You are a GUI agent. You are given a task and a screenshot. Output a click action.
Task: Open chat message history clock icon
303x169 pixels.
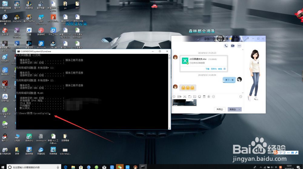point(241,97)
